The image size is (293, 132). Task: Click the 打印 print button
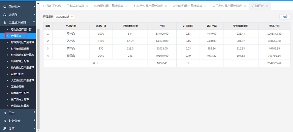[285, 17]
